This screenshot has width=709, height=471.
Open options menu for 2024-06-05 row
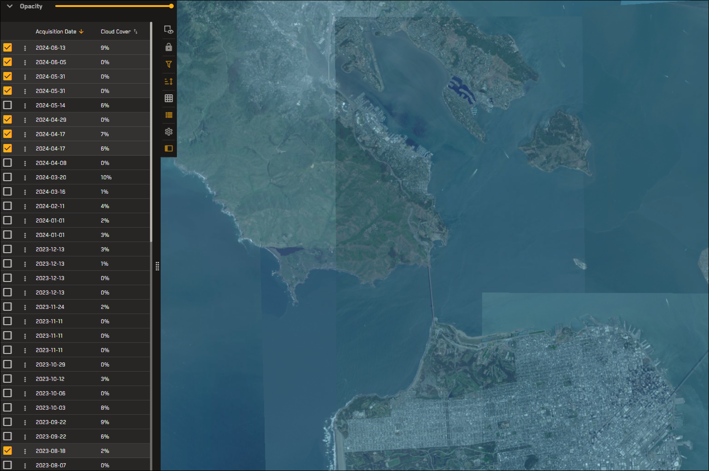click(x=25, y=62)
